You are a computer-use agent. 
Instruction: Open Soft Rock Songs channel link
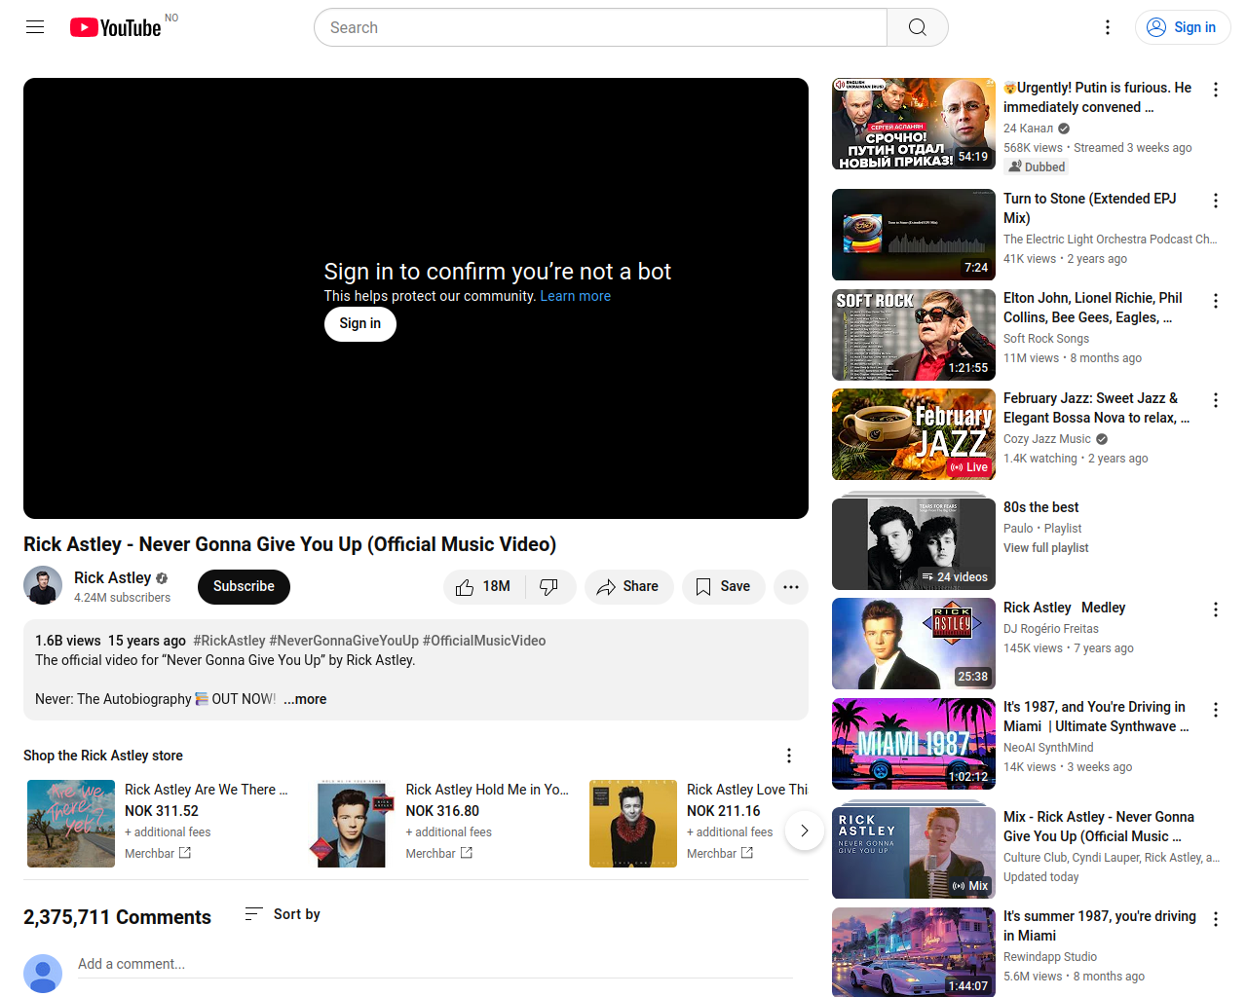coord(1046,339)
